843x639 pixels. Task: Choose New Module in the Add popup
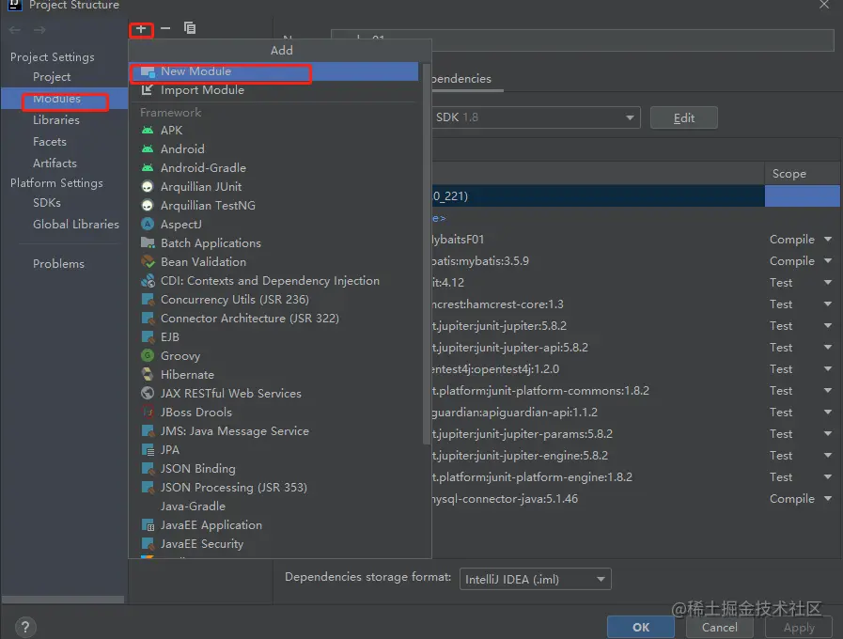pos(274,71)
